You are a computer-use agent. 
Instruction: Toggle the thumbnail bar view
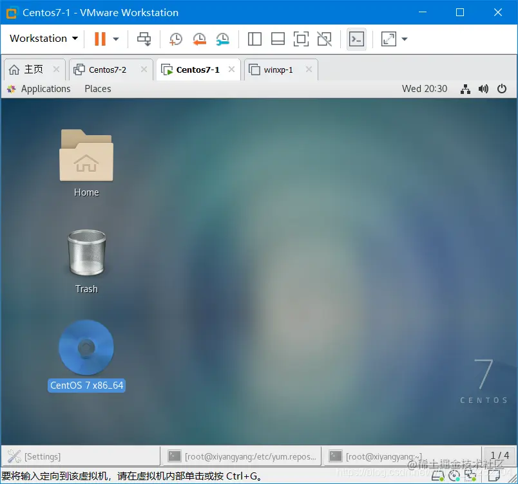[278, 39]
